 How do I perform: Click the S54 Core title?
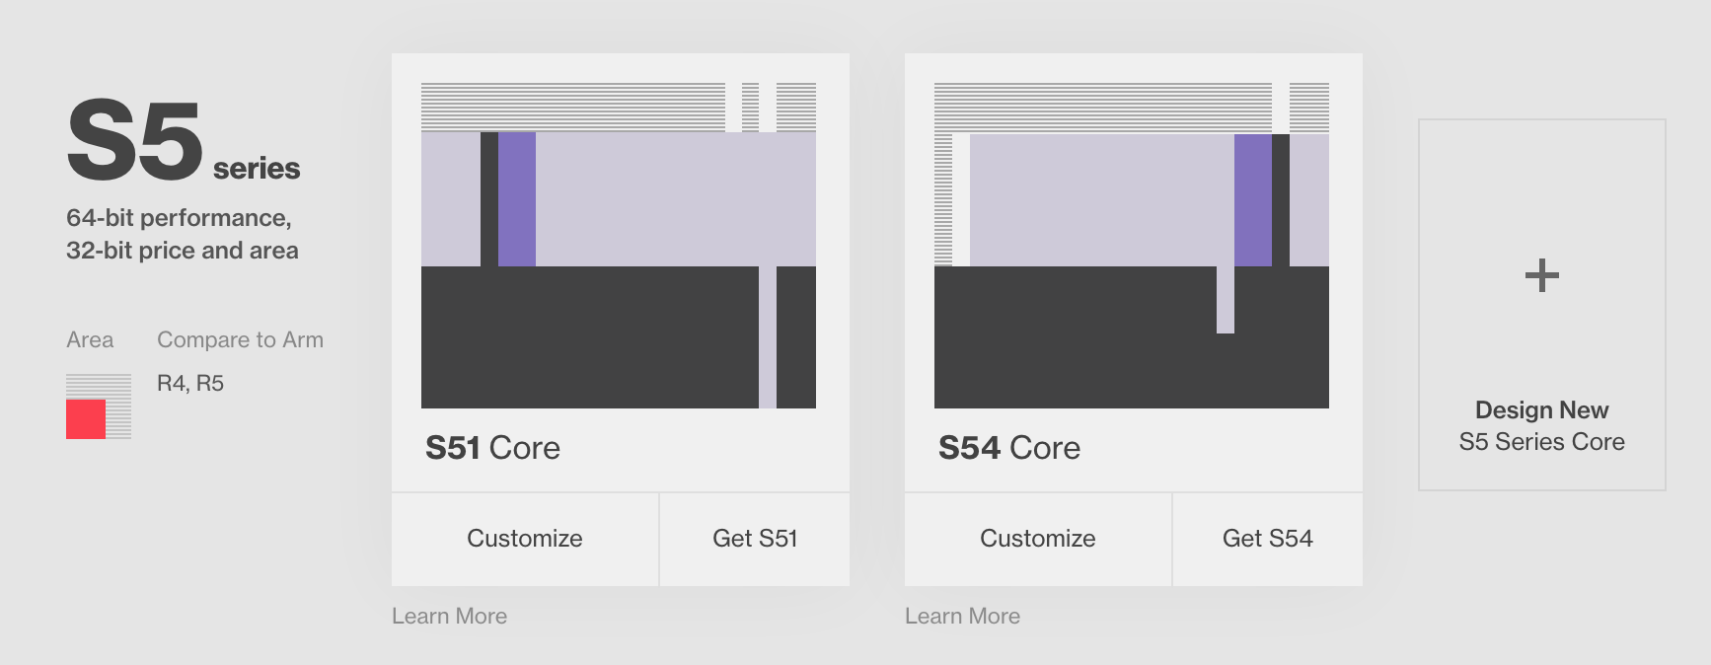point(1008,448)
